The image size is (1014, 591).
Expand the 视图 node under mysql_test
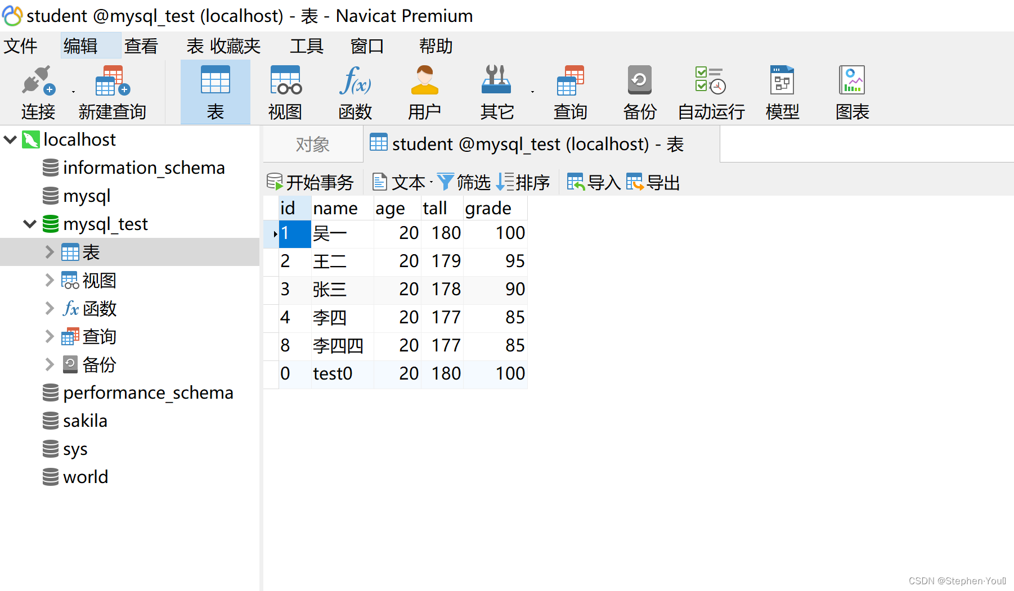[x=49, y=280]
